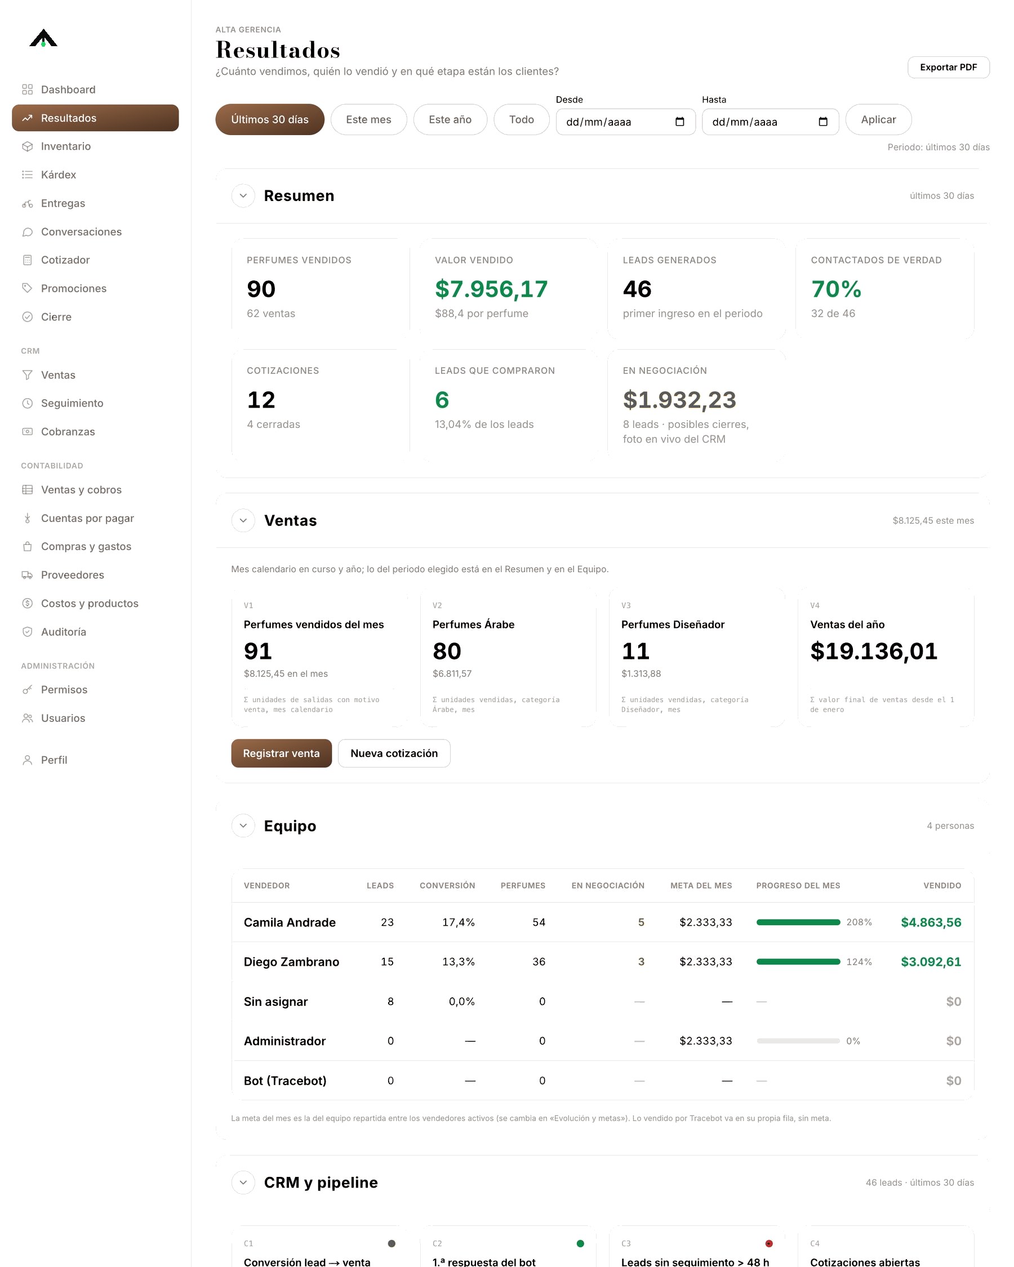Click the Entregas delivery bike icon
Image resolution: width=1014 pixels, height=1267 pixels.
coord(27,203)
